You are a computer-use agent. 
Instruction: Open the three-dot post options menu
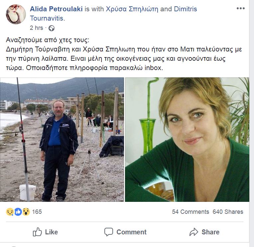point(241,8)
